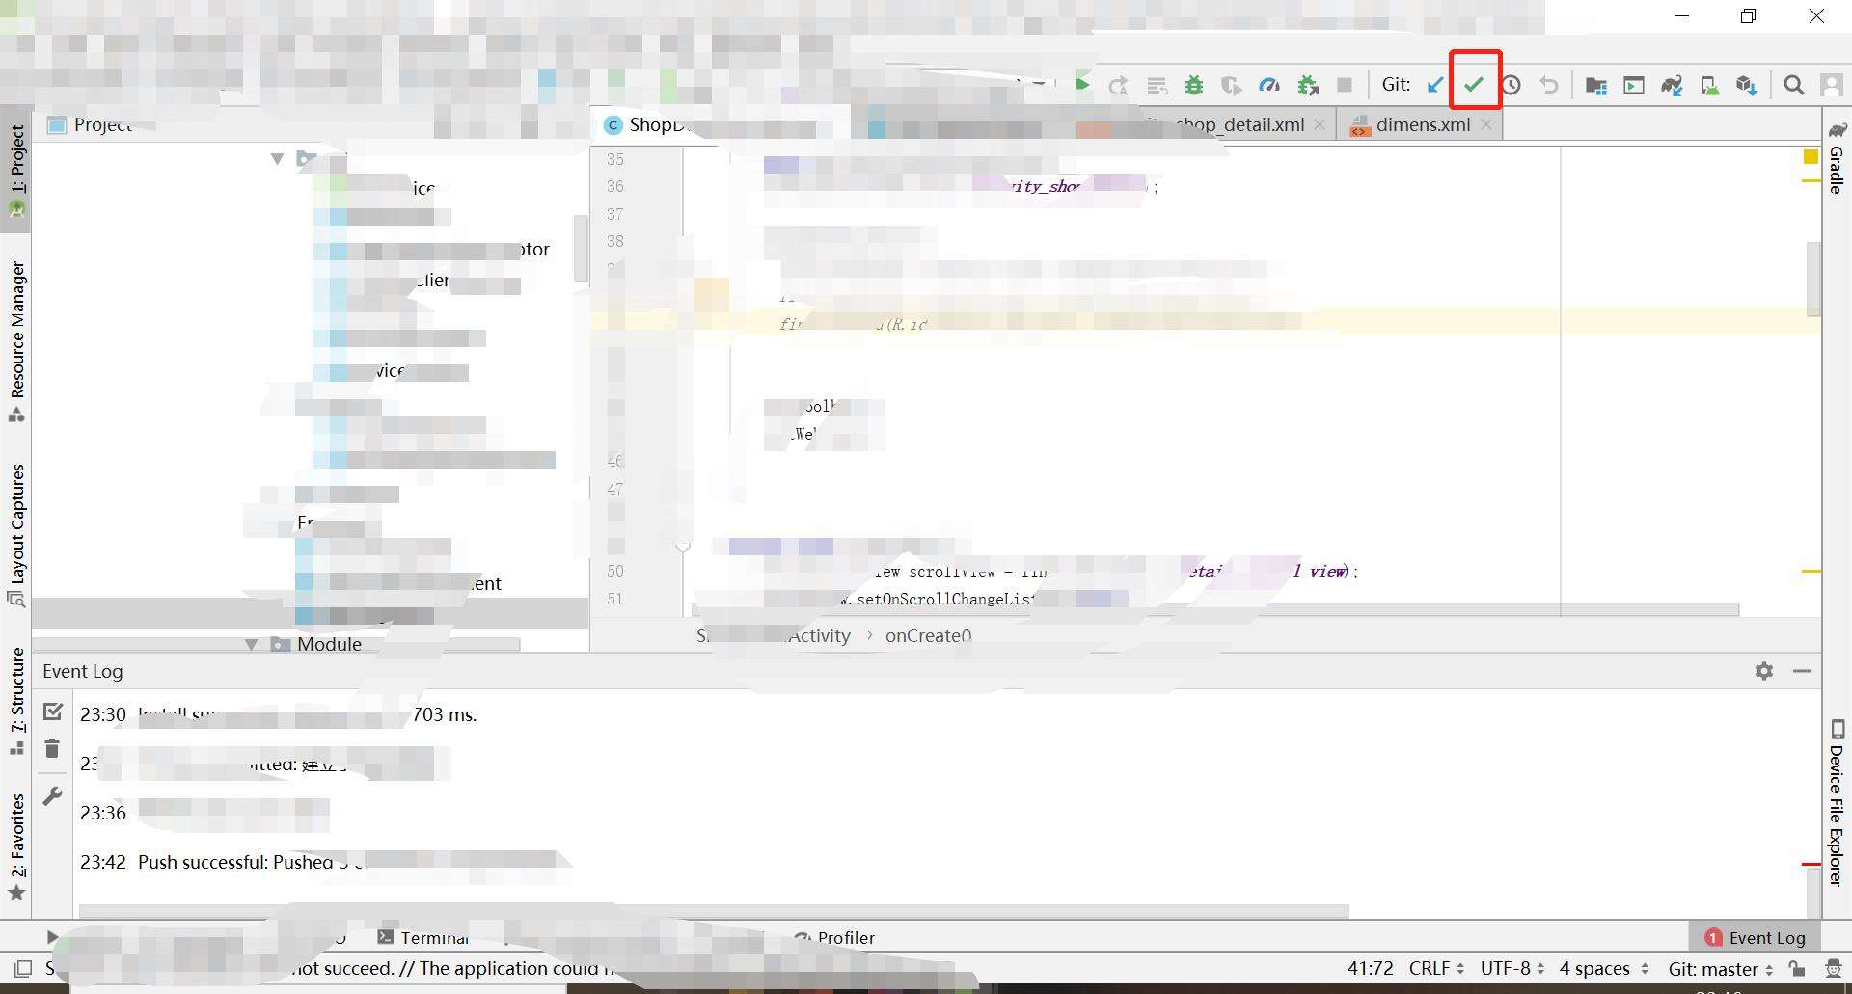This screenshot has height=994, width=1852.
Task: Toggle the Gradle tool window tab
Action: pyautogui.click(x=1837, y=158)
